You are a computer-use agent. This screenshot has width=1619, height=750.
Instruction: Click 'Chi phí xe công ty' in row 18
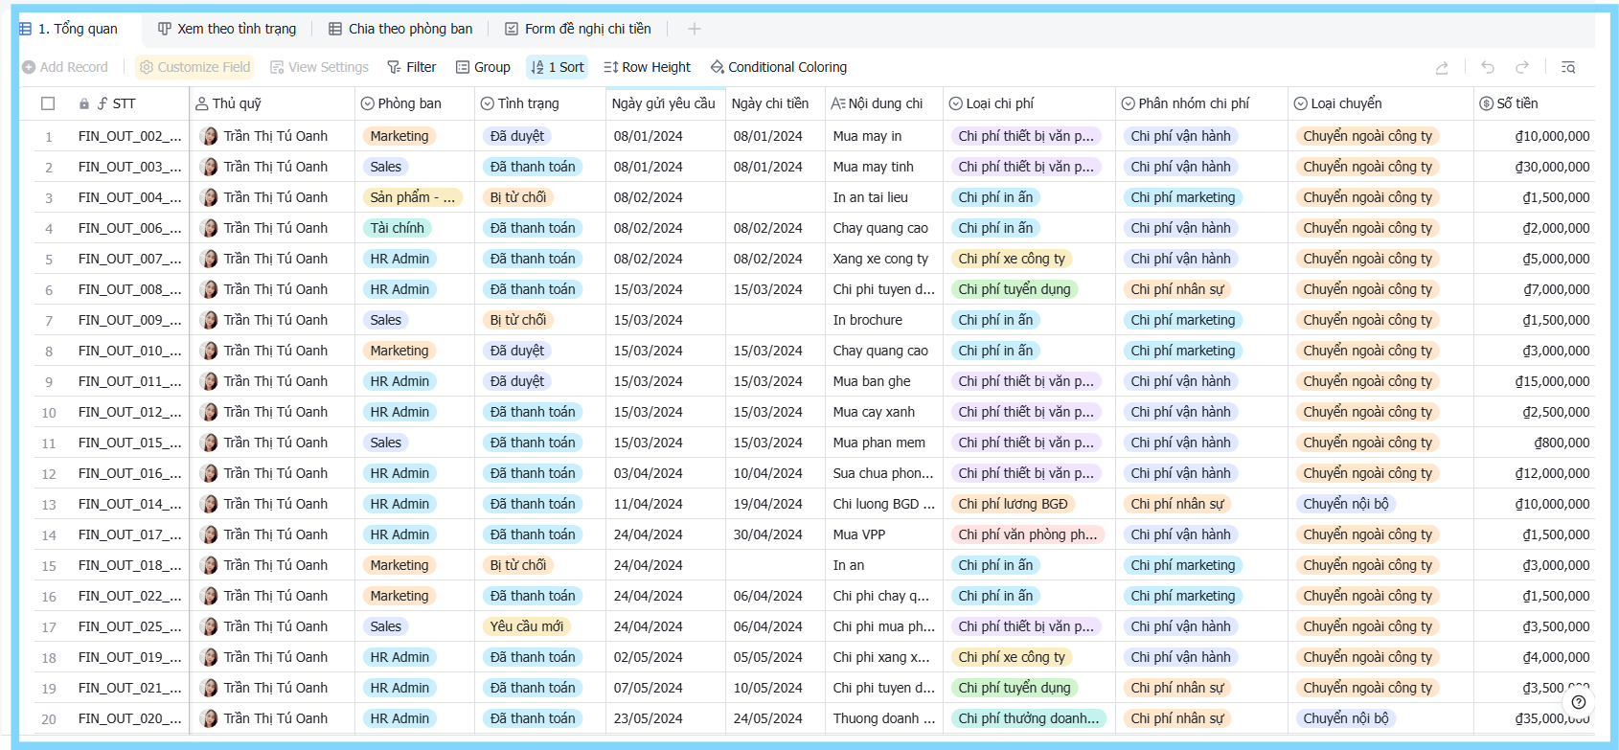pos(1012,657)
